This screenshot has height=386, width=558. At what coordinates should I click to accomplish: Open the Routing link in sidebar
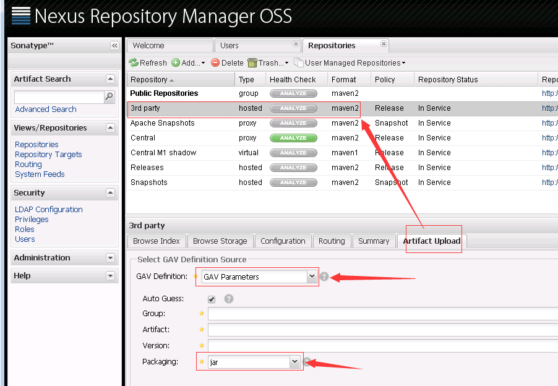28,165
